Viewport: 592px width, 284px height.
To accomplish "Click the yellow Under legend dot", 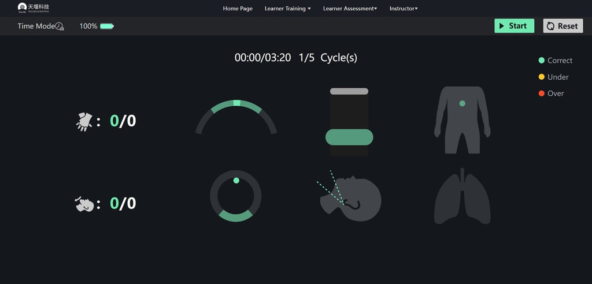I will [x=542, y=77].
